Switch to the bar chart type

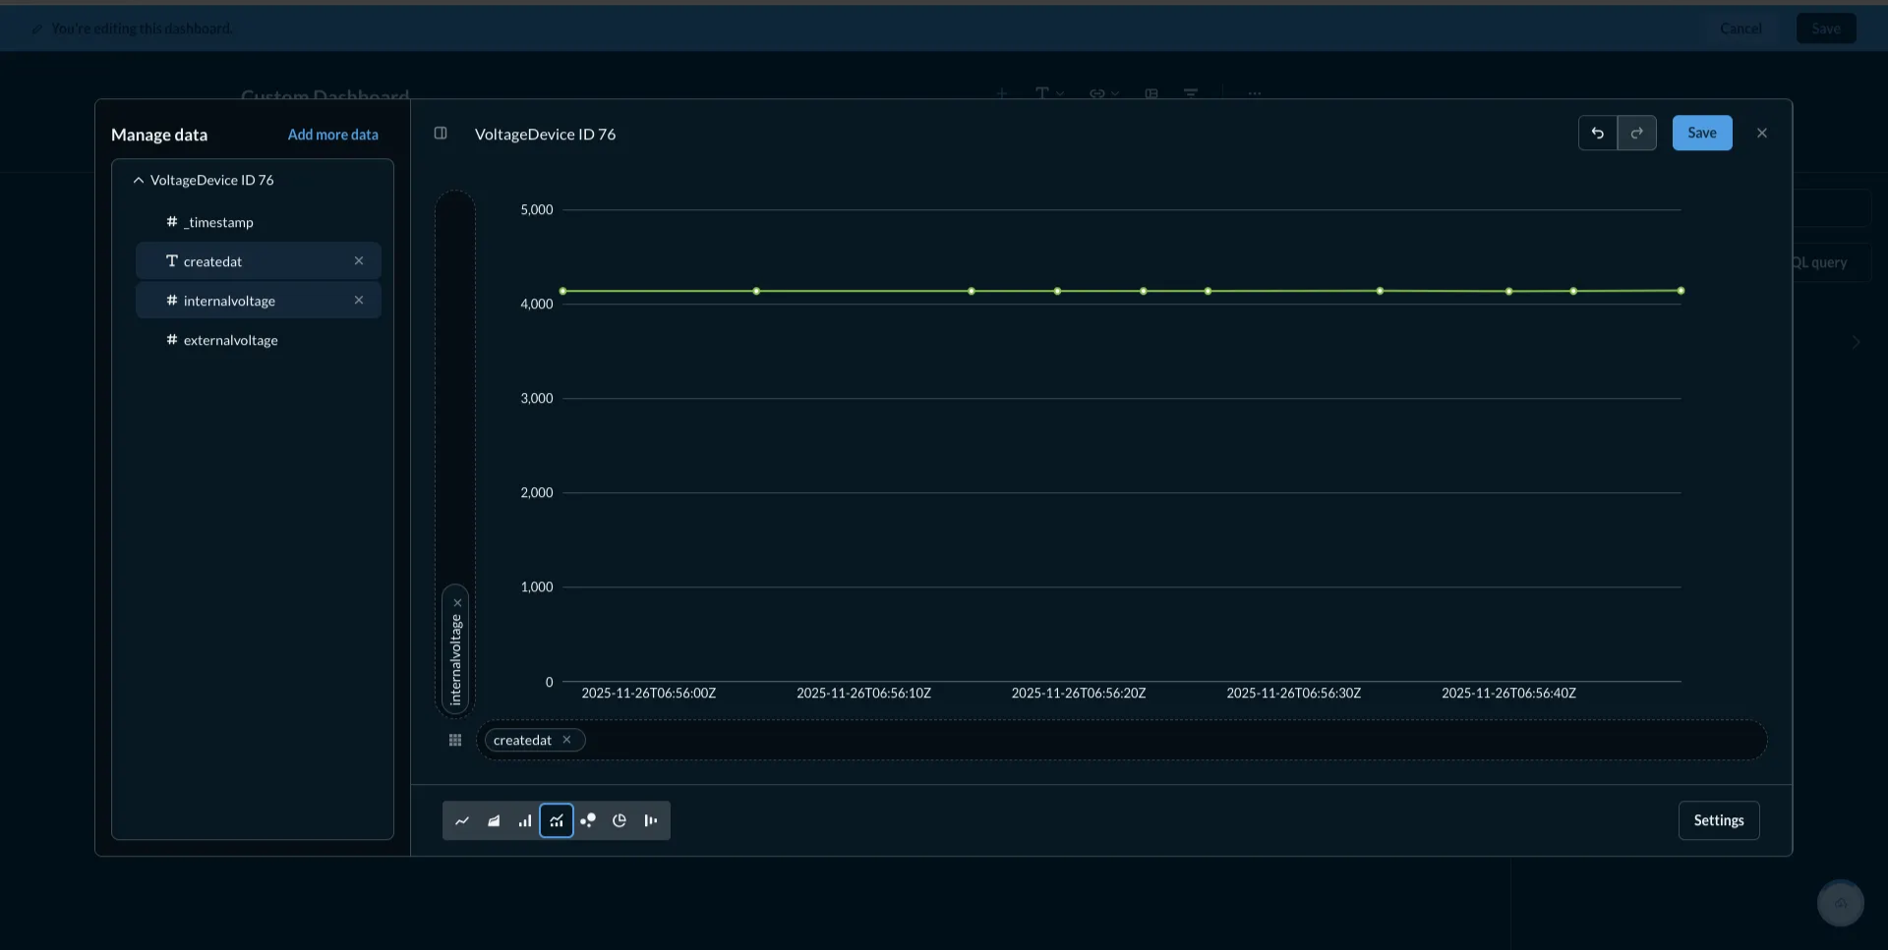(x=525, y=820)
